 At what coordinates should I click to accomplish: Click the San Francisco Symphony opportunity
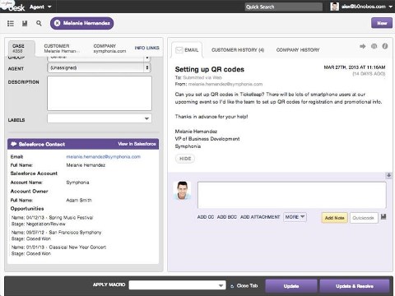56,233
